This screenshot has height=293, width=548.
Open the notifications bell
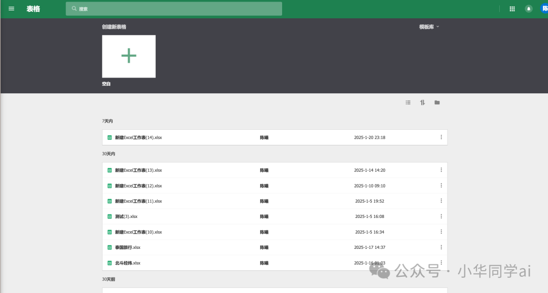point(528,9)
